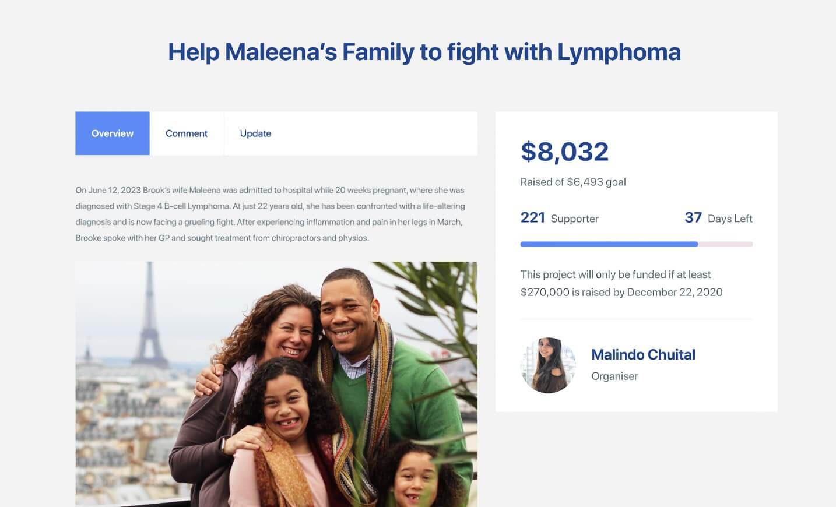Click Malindo Chuital's profile avatar
The height and width of the screenshot is (507, 836).
[548, 365]
